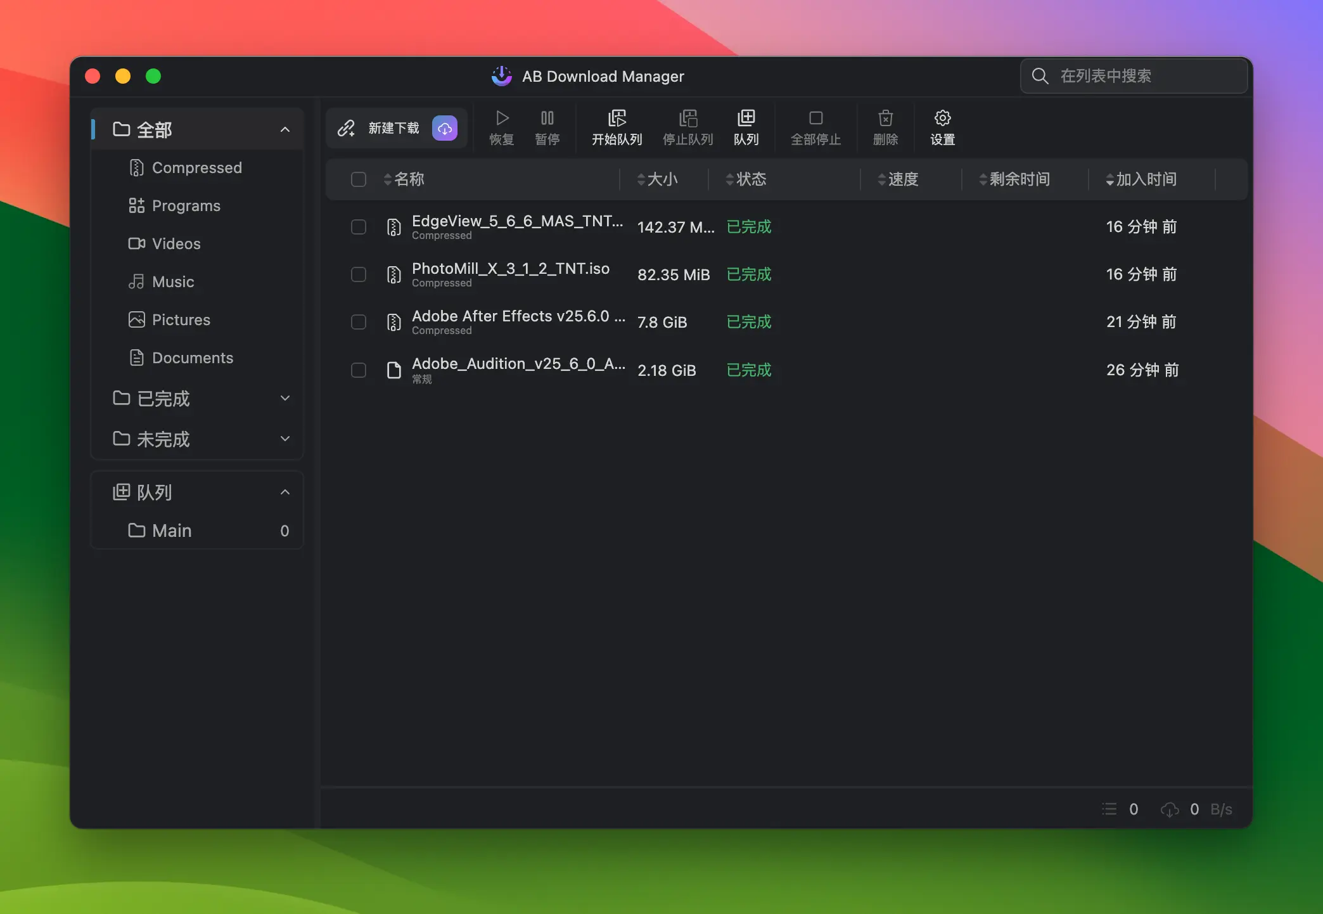Screen dimensions: 1323x914
Task: Click the 新建下载 new download button
Action: pos(380,129)
